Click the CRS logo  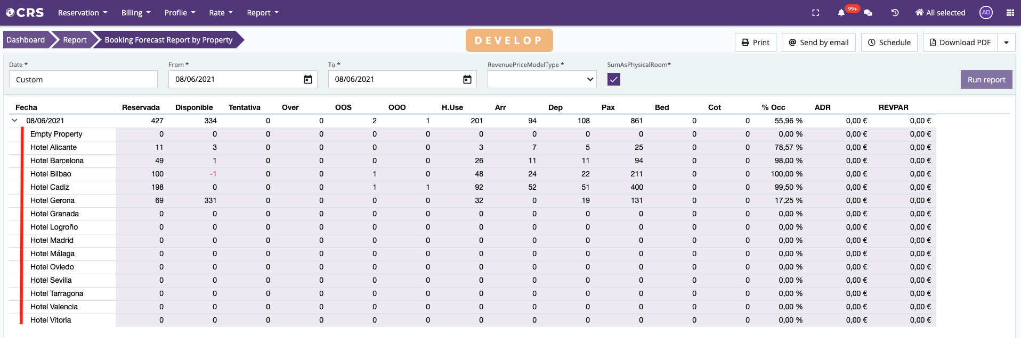(x=25, y=13)
